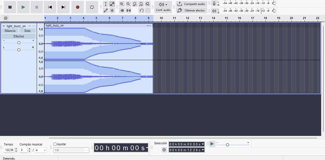Decrease the tempo with the down stepper arrow
The image size is (325, 160).
[x=16, y=151]
